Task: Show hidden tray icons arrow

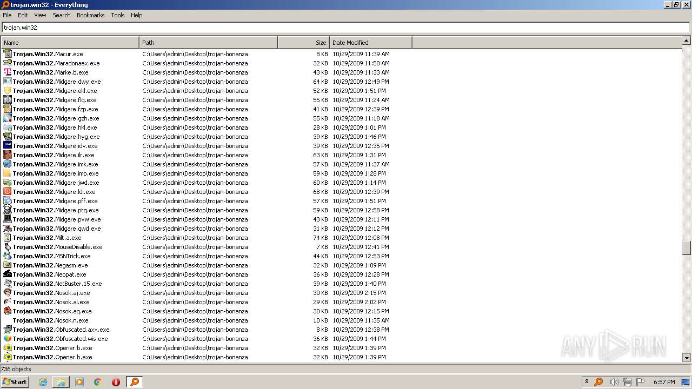Action: click(x=587, y=381)
